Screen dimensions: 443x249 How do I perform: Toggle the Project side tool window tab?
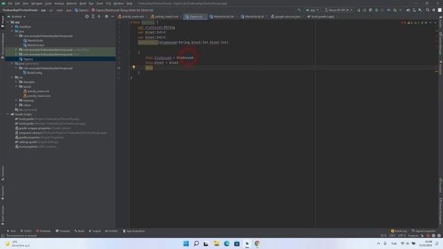pos(3,21)
